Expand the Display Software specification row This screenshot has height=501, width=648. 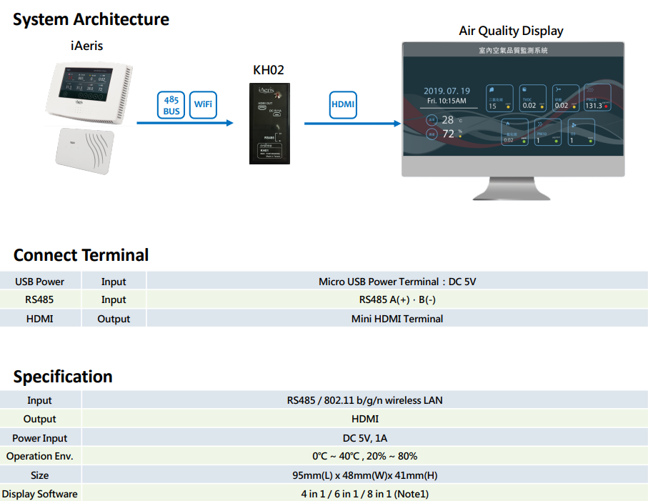tap(41, 494)
